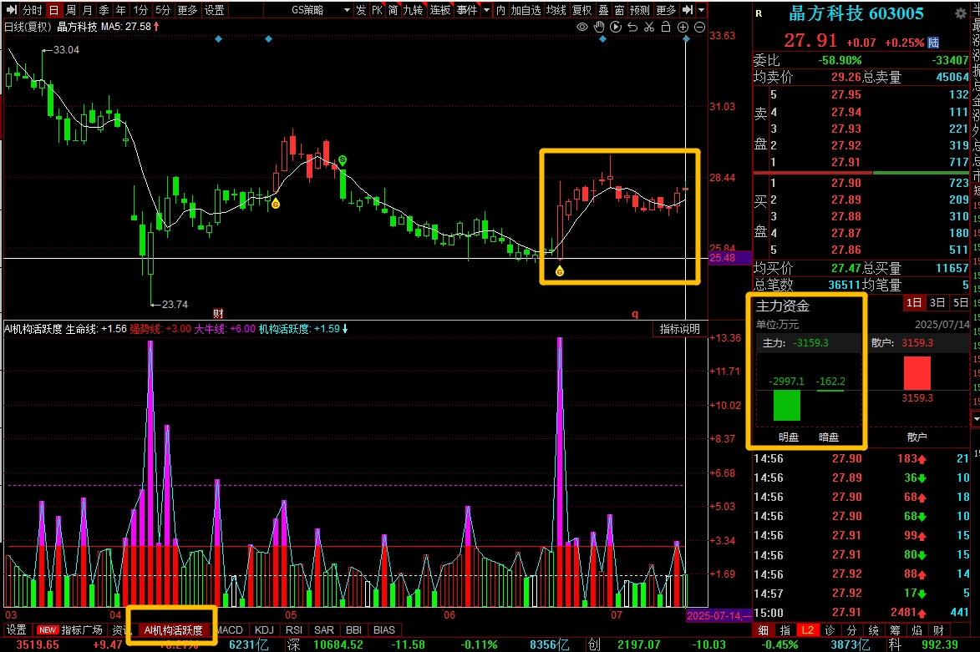Toggle the 连板 indicator
The image size is (980, 652).
pos(440,10)
